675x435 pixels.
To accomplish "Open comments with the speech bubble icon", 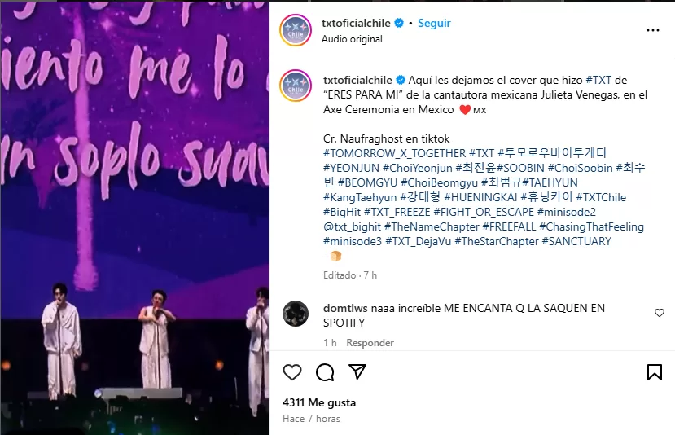I will coord(325,372).
